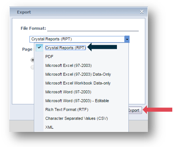The height and width of the screenshot is (147, 175).
Task: Click the File Format label
Action: 33,28
